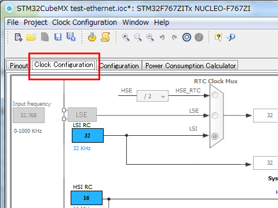Click the blue circular reset clock icon
The image size is (278, 208).
tap(186, 37)
